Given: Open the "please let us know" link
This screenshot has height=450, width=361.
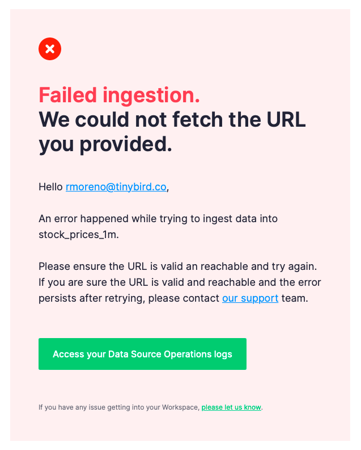Looking at the screenshot, I should click(231, 407).
